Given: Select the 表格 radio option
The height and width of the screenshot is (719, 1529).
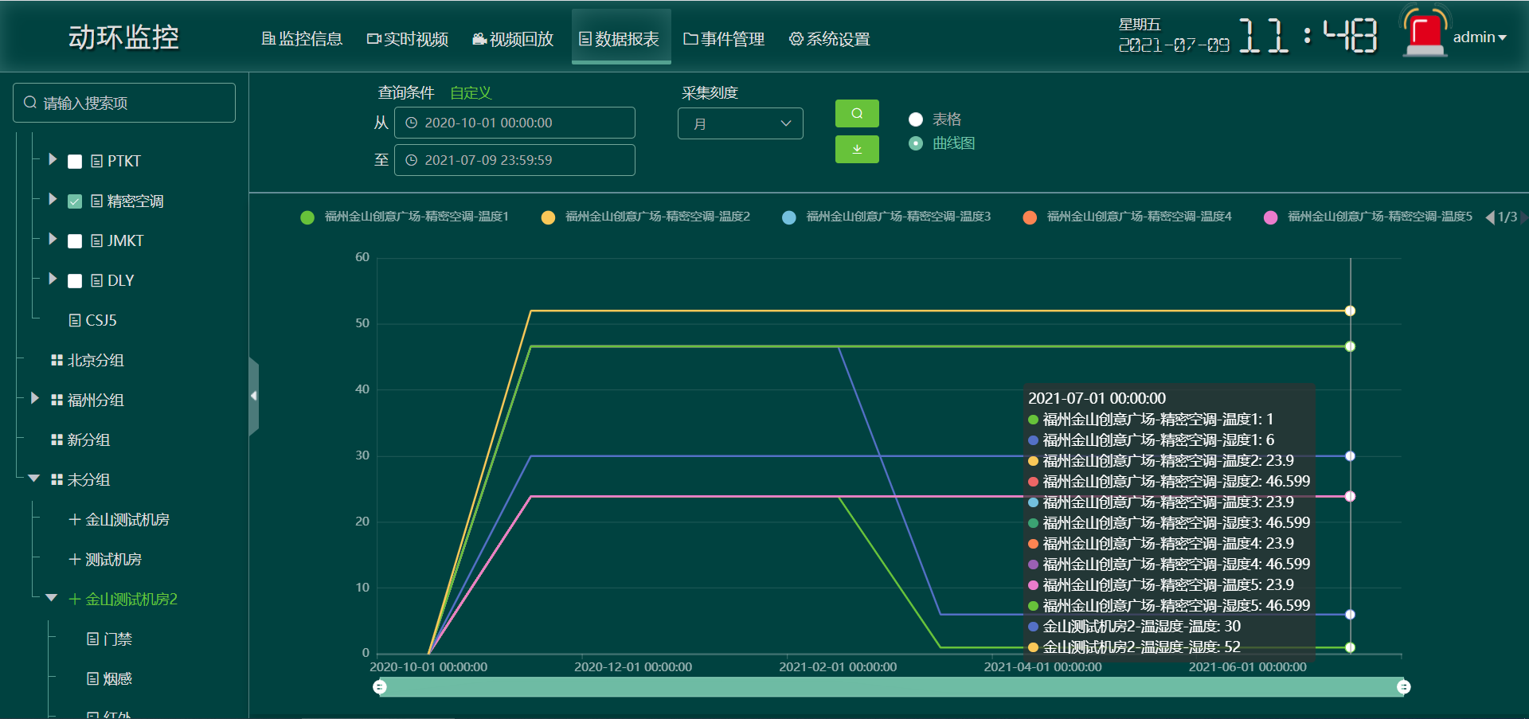Looking at the screenshot, I should (916, 119).
